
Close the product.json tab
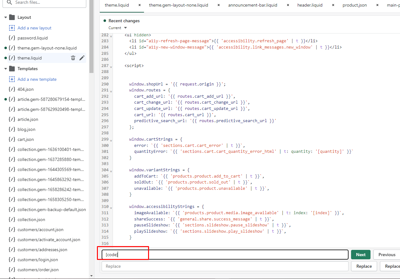click(377, 5)
